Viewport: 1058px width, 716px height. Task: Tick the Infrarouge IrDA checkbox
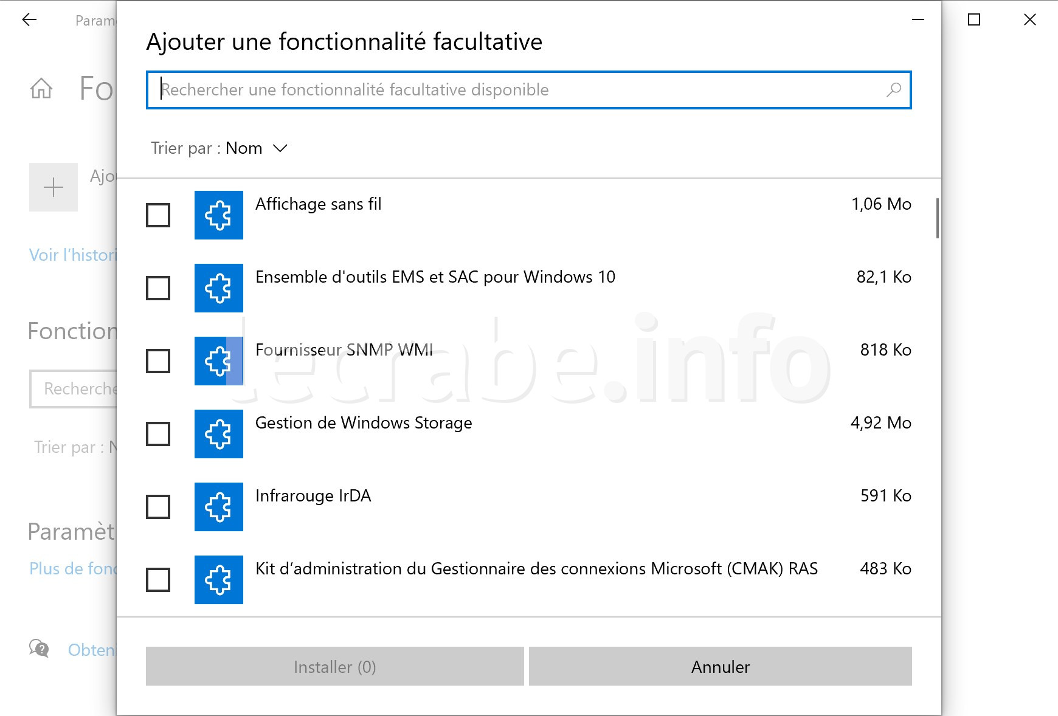tap(158, 507)
